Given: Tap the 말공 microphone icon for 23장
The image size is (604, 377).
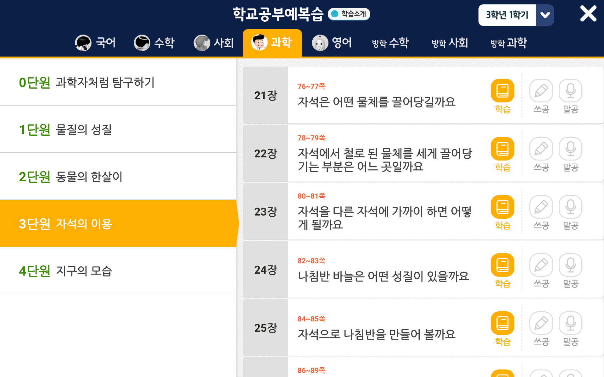Looking at the screenshot, I should click(x=570, y=207).
